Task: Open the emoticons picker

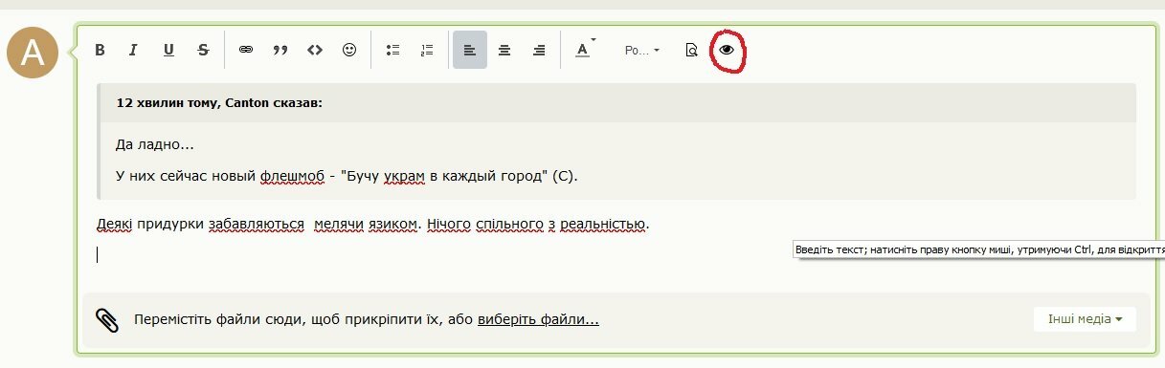Action: [349, 51]
